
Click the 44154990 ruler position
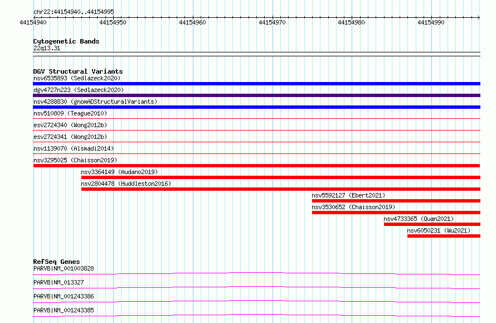431,22
